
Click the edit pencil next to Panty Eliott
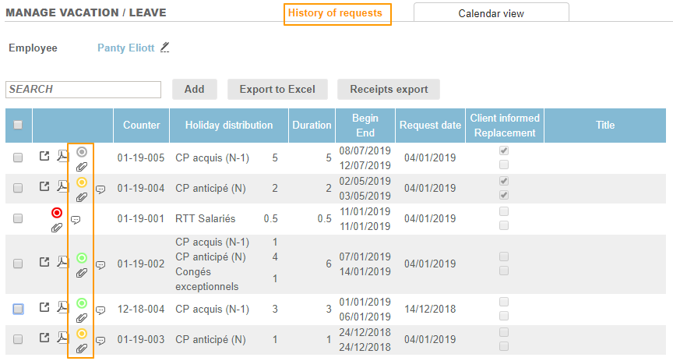pos(164,48)
